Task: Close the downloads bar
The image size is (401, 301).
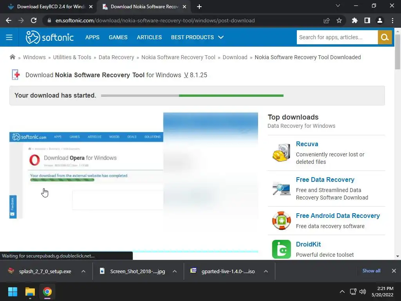Action: [394, 271]
